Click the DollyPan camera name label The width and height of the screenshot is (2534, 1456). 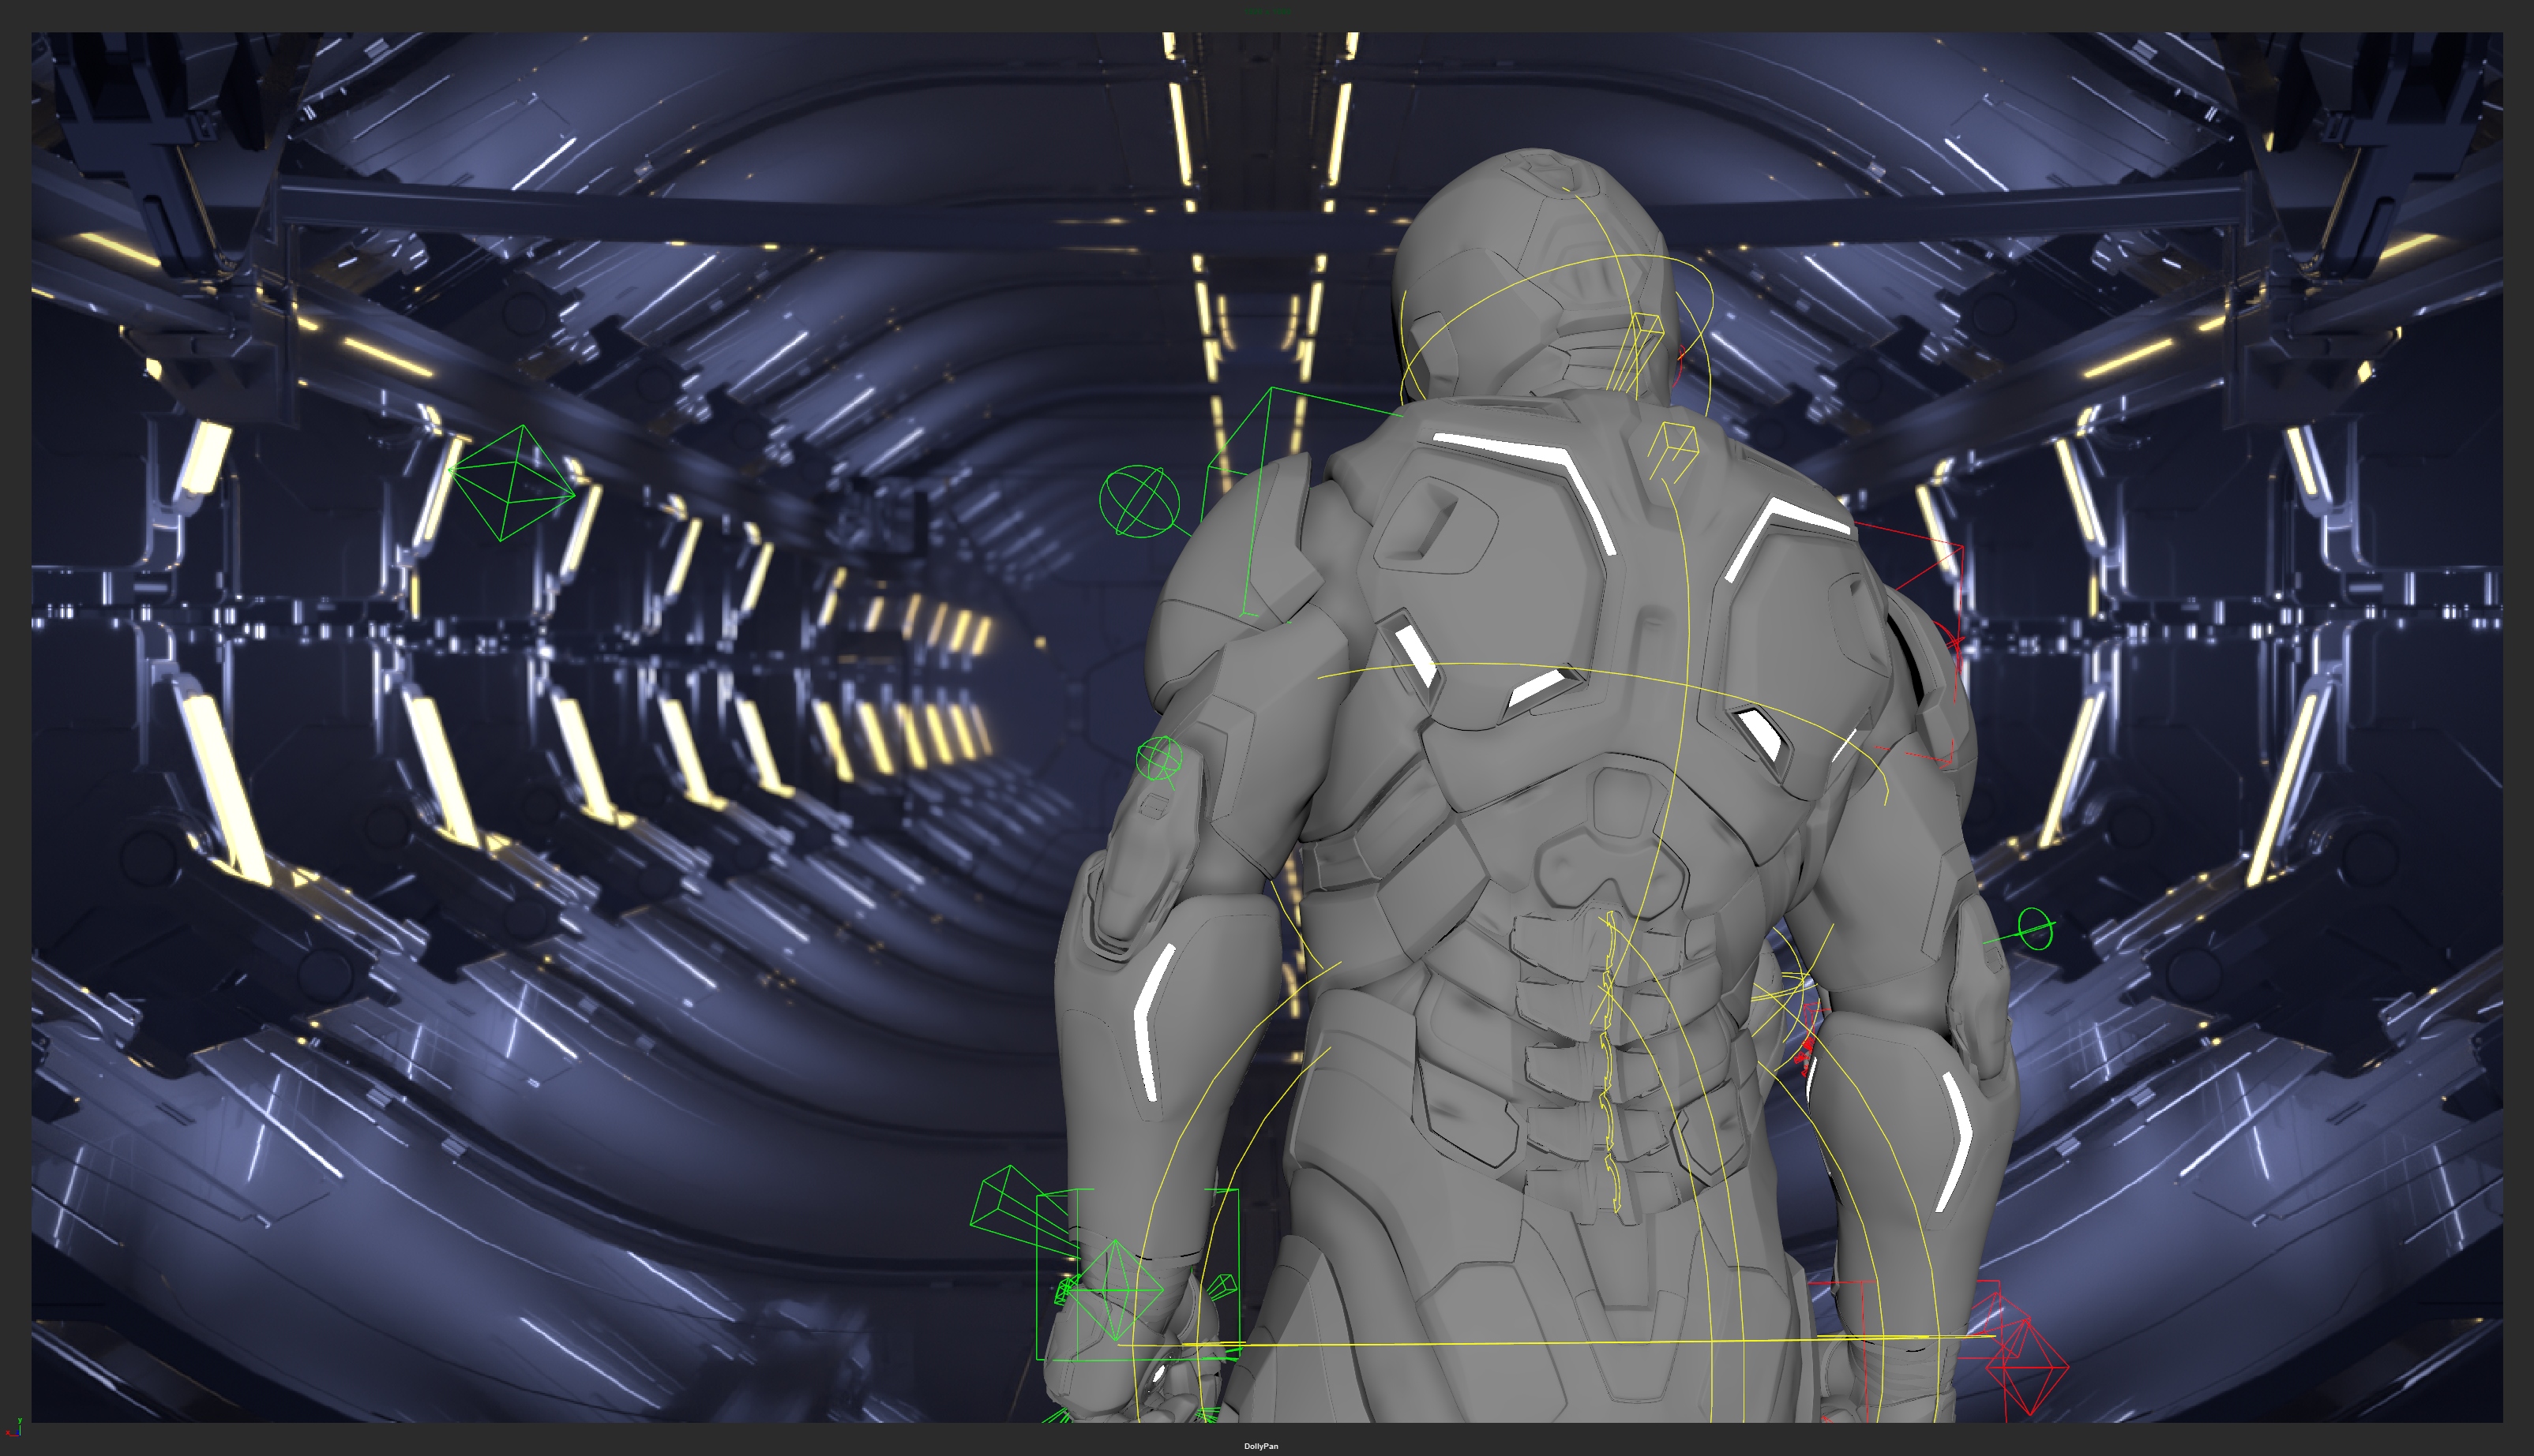click(1260, 1446)
